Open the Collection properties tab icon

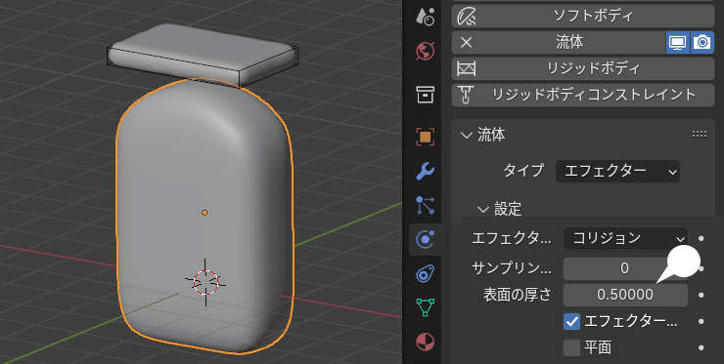tap(425, 94)
